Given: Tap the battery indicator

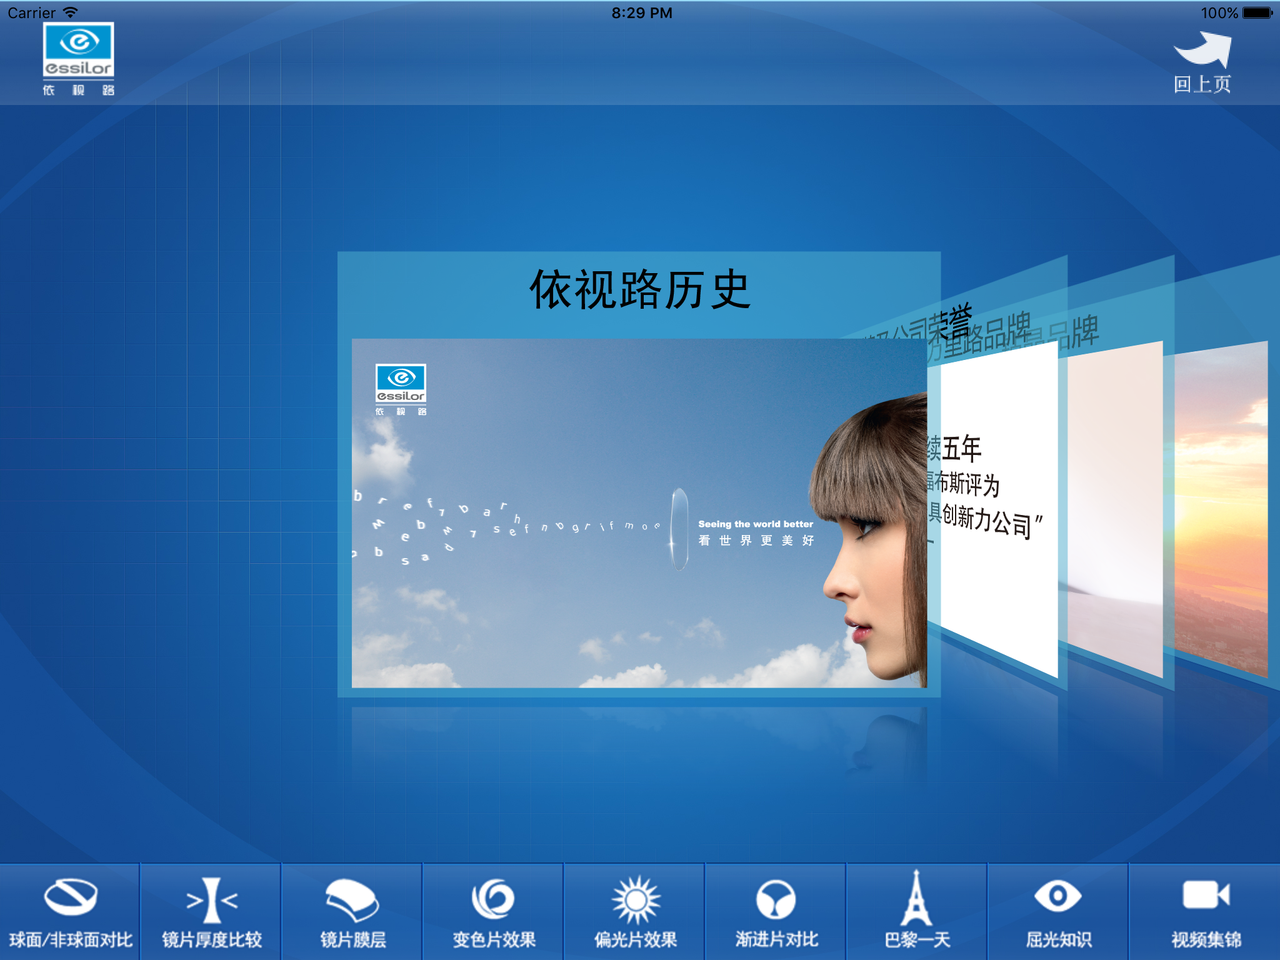Looking at the screenshot, I should click(x=1257, y=12).
